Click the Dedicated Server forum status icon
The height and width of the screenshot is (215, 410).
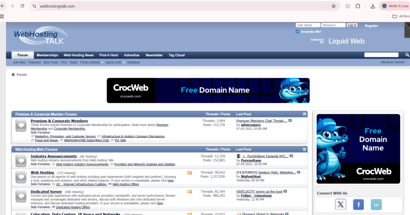pyautogui.click(x=21, y=196)
